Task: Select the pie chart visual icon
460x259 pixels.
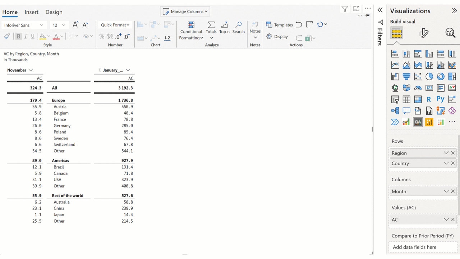Action: click(429, 76)
